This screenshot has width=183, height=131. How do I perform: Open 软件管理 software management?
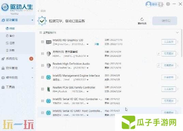click(17, 68)
